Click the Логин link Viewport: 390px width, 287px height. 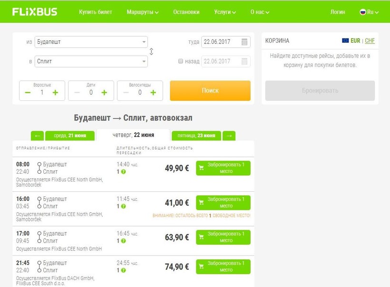click(x=338, y=12)
